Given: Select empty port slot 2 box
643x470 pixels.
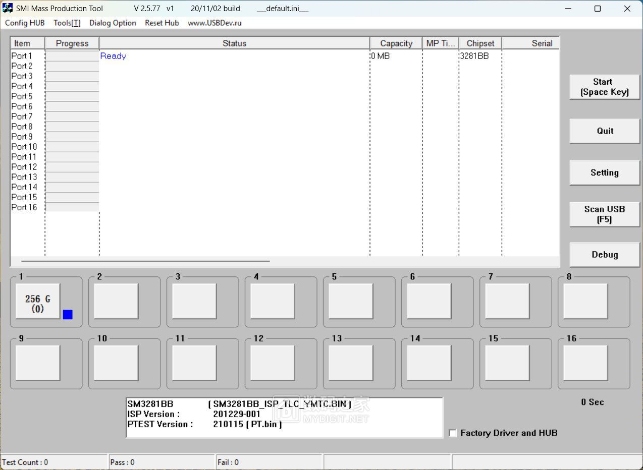Looking at the screenshot, I should pyautogui.click(x=116, y=301).
